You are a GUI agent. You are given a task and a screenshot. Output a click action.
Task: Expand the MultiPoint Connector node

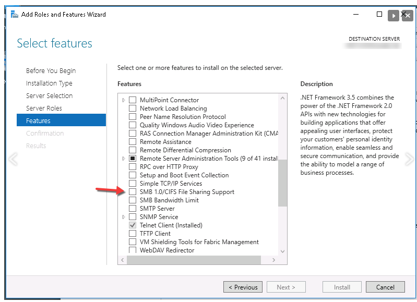tap(124, 100)
